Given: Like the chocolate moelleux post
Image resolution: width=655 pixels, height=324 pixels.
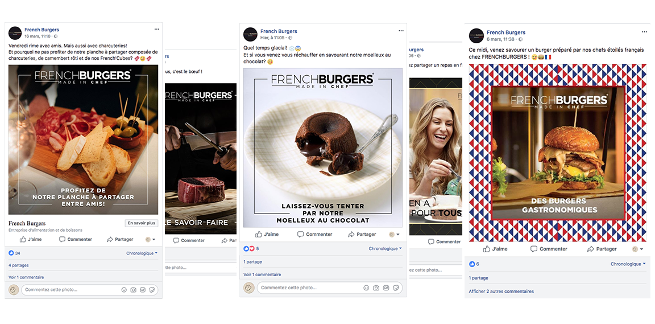Looking at the screenshot, I should (x=267, y=235).
